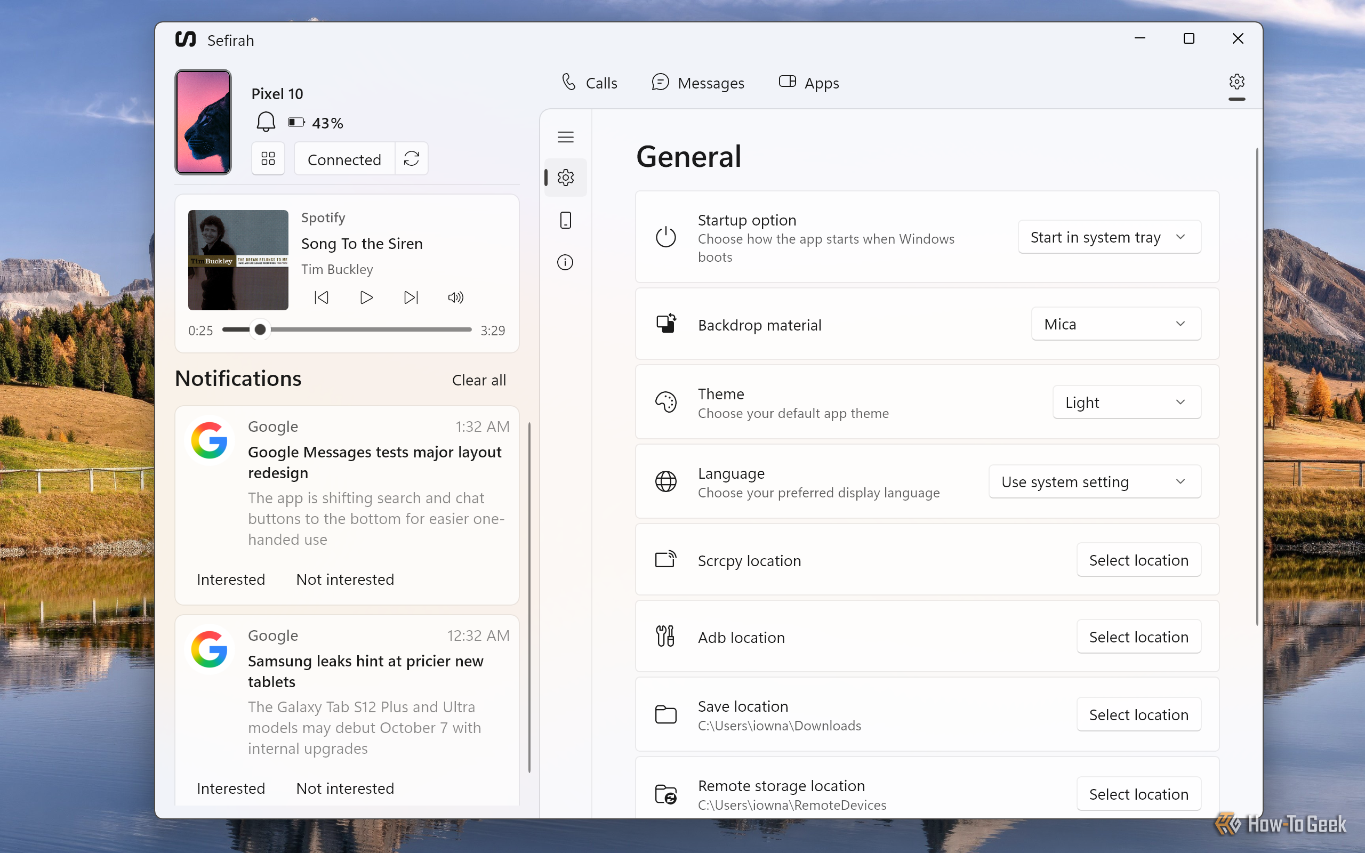The width and height of the screenshot is (1365, 853).
Task: Click the Backdrop material icon
Action: pos(665,324)
